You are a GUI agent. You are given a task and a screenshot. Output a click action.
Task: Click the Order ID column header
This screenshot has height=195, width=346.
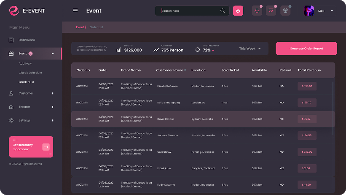(83, 70)
